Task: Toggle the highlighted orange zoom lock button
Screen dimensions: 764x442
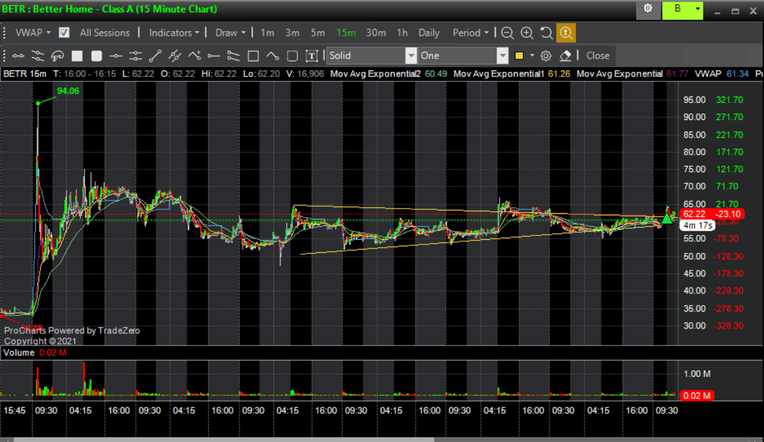Action: [565, 33]
